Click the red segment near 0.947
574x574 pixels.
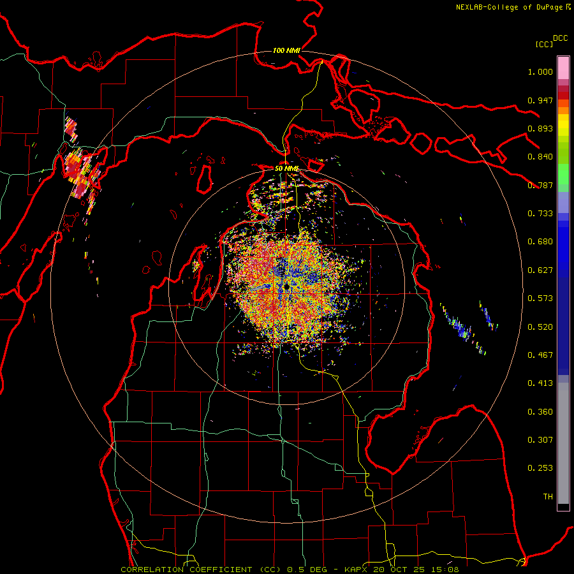[x=563, y=96]
